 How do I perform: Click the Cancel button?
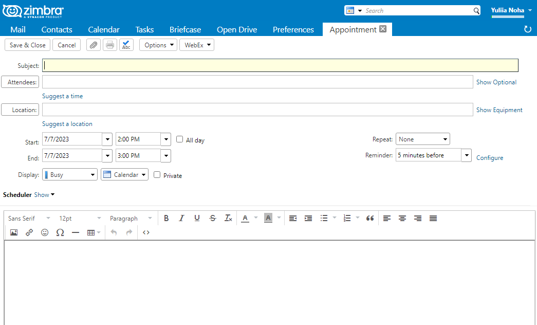click(x=66, y=45)
